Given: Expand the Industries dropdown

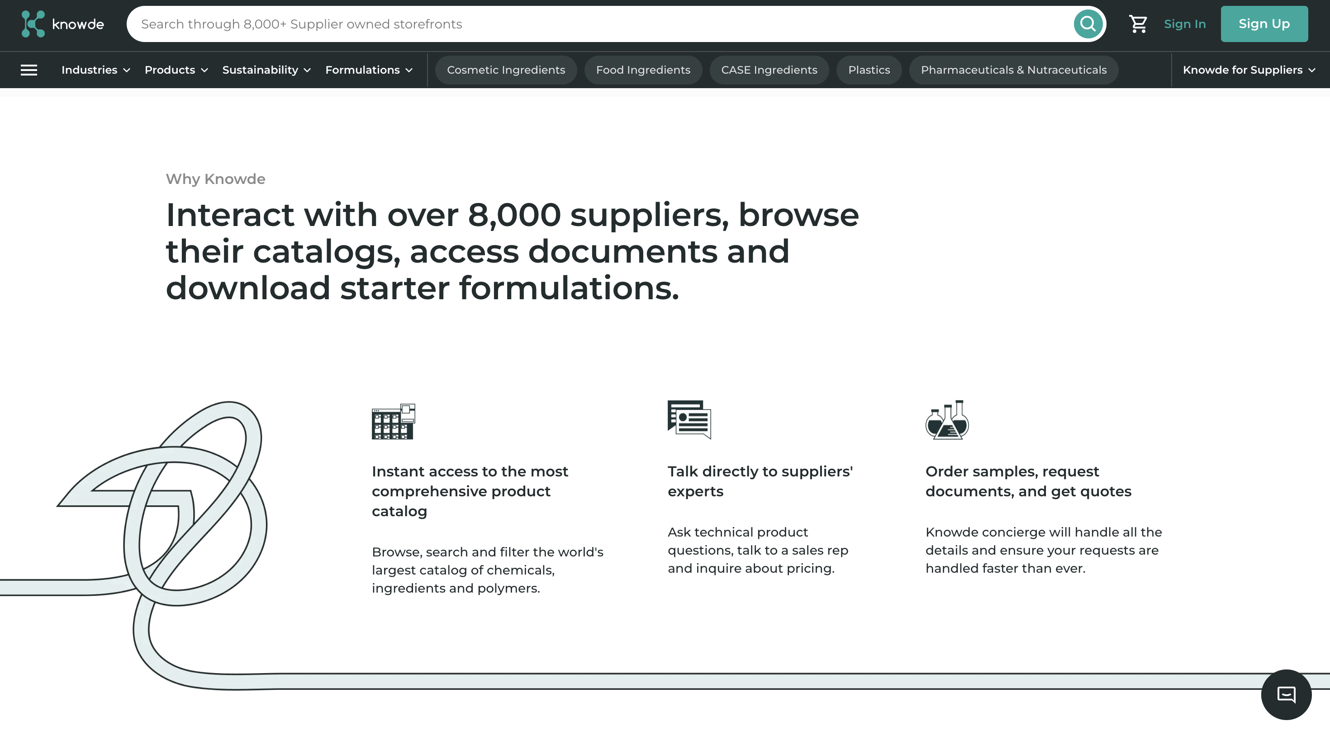Looking at the screenshot, I should (x=95, y=70).
